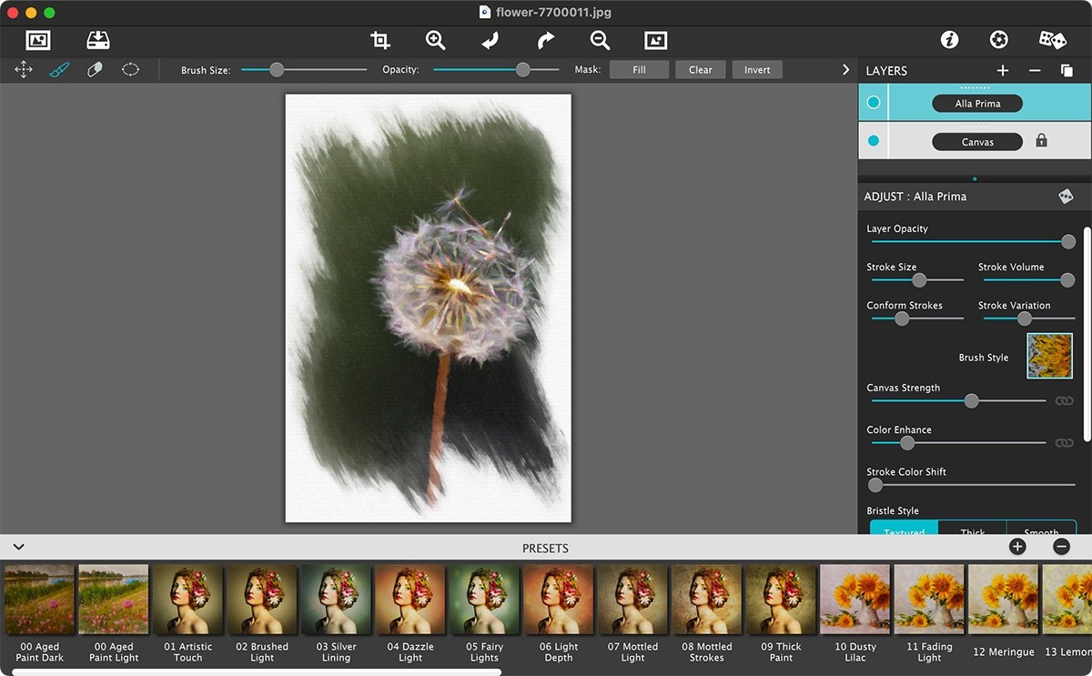Click the Invert mask button

tap(756, 68)
